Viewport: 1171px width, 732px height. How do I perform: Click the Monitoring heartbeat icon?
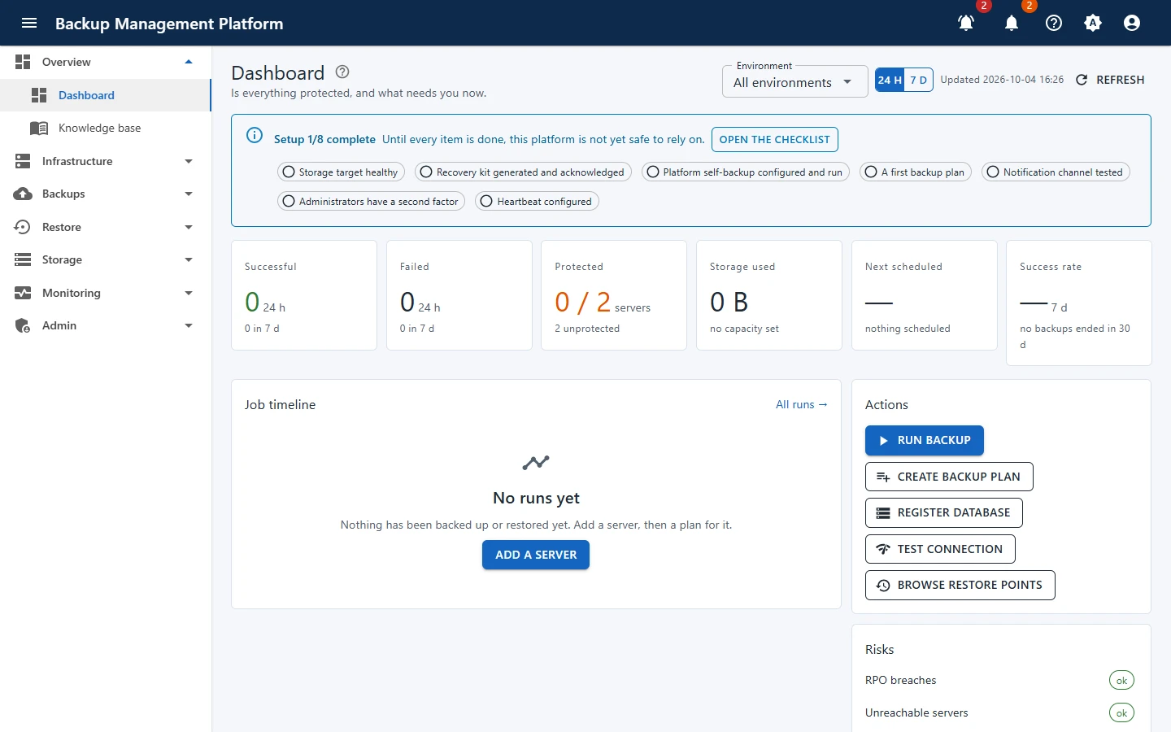pyautogui.click(x=23, y=293)
